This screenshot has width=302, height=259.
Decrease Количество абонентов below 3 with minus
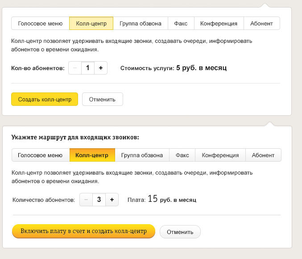pyautogui.click(x=86, y=200)
